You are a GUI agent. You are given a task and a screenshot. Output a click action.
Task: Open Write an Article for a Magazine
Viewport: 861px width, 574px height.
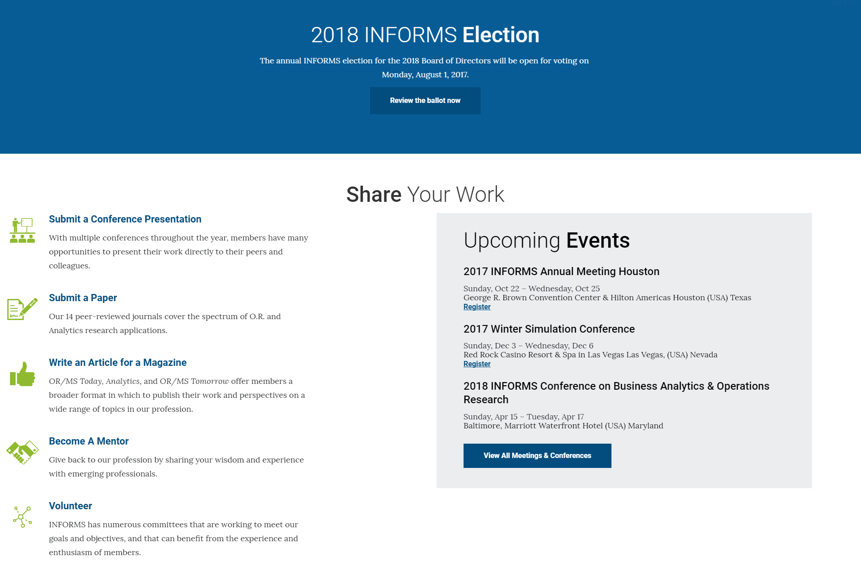click(117, 362)
